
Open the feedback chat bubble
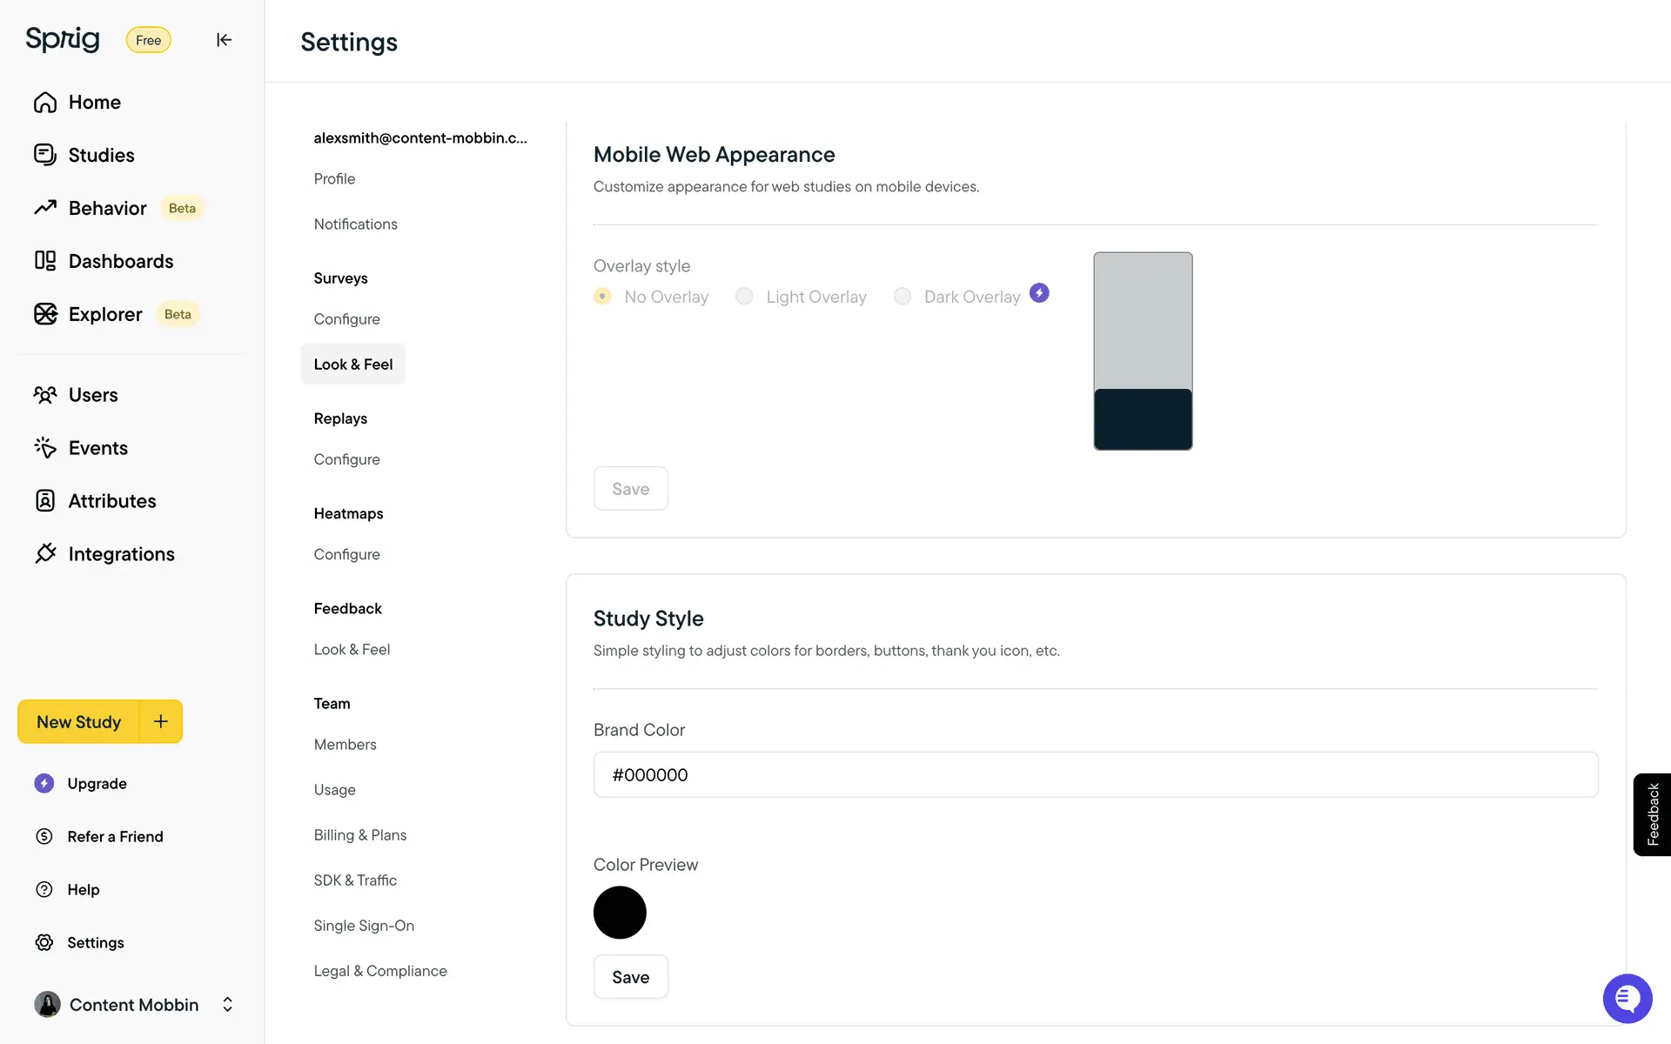pyautogui.click(x=1627, y=999)
